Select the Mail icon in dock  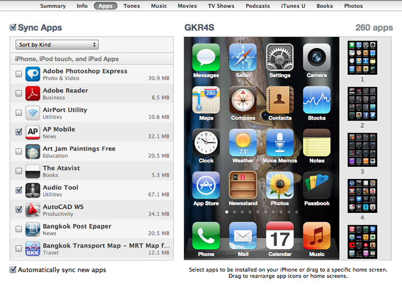243,236
